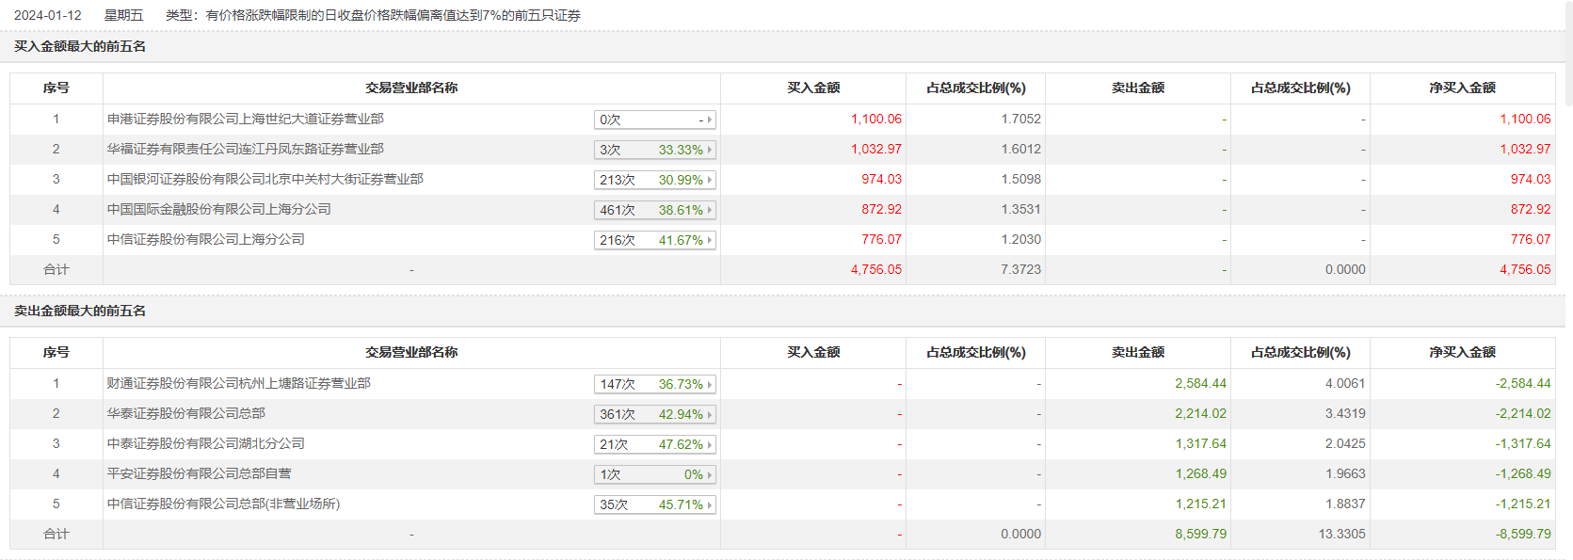Click the page vertical scrollbar
This screenshot has height=560, width=1573.
[1568, 53]
